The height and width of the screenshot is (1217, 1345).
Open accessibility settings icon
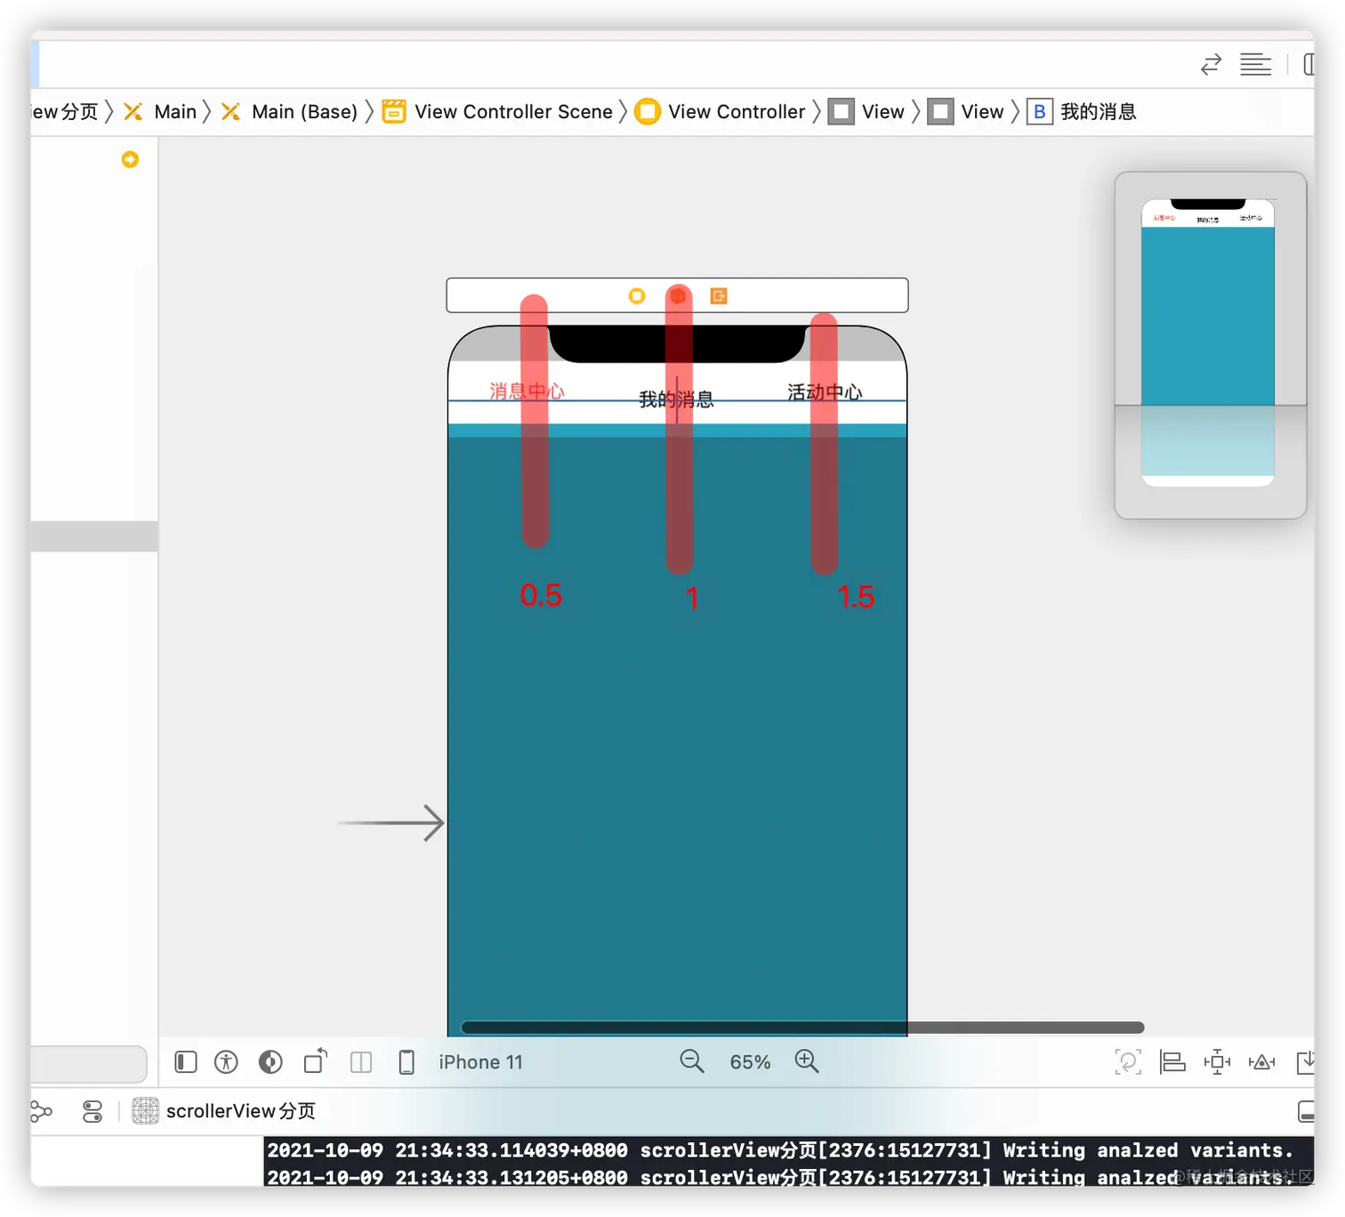(x=226, y=1061)
